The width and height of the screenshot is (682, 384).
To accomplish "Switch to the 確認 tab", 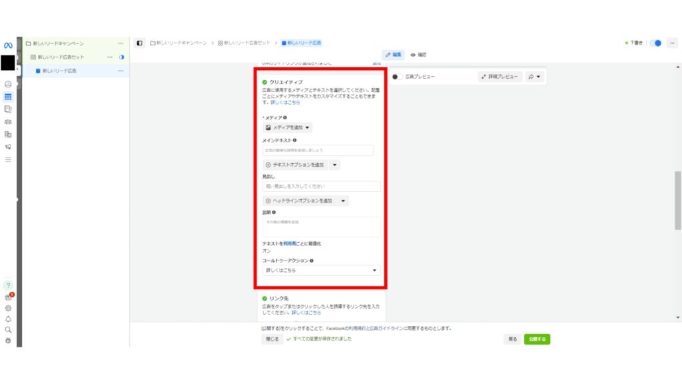I will tap(420, 55).
